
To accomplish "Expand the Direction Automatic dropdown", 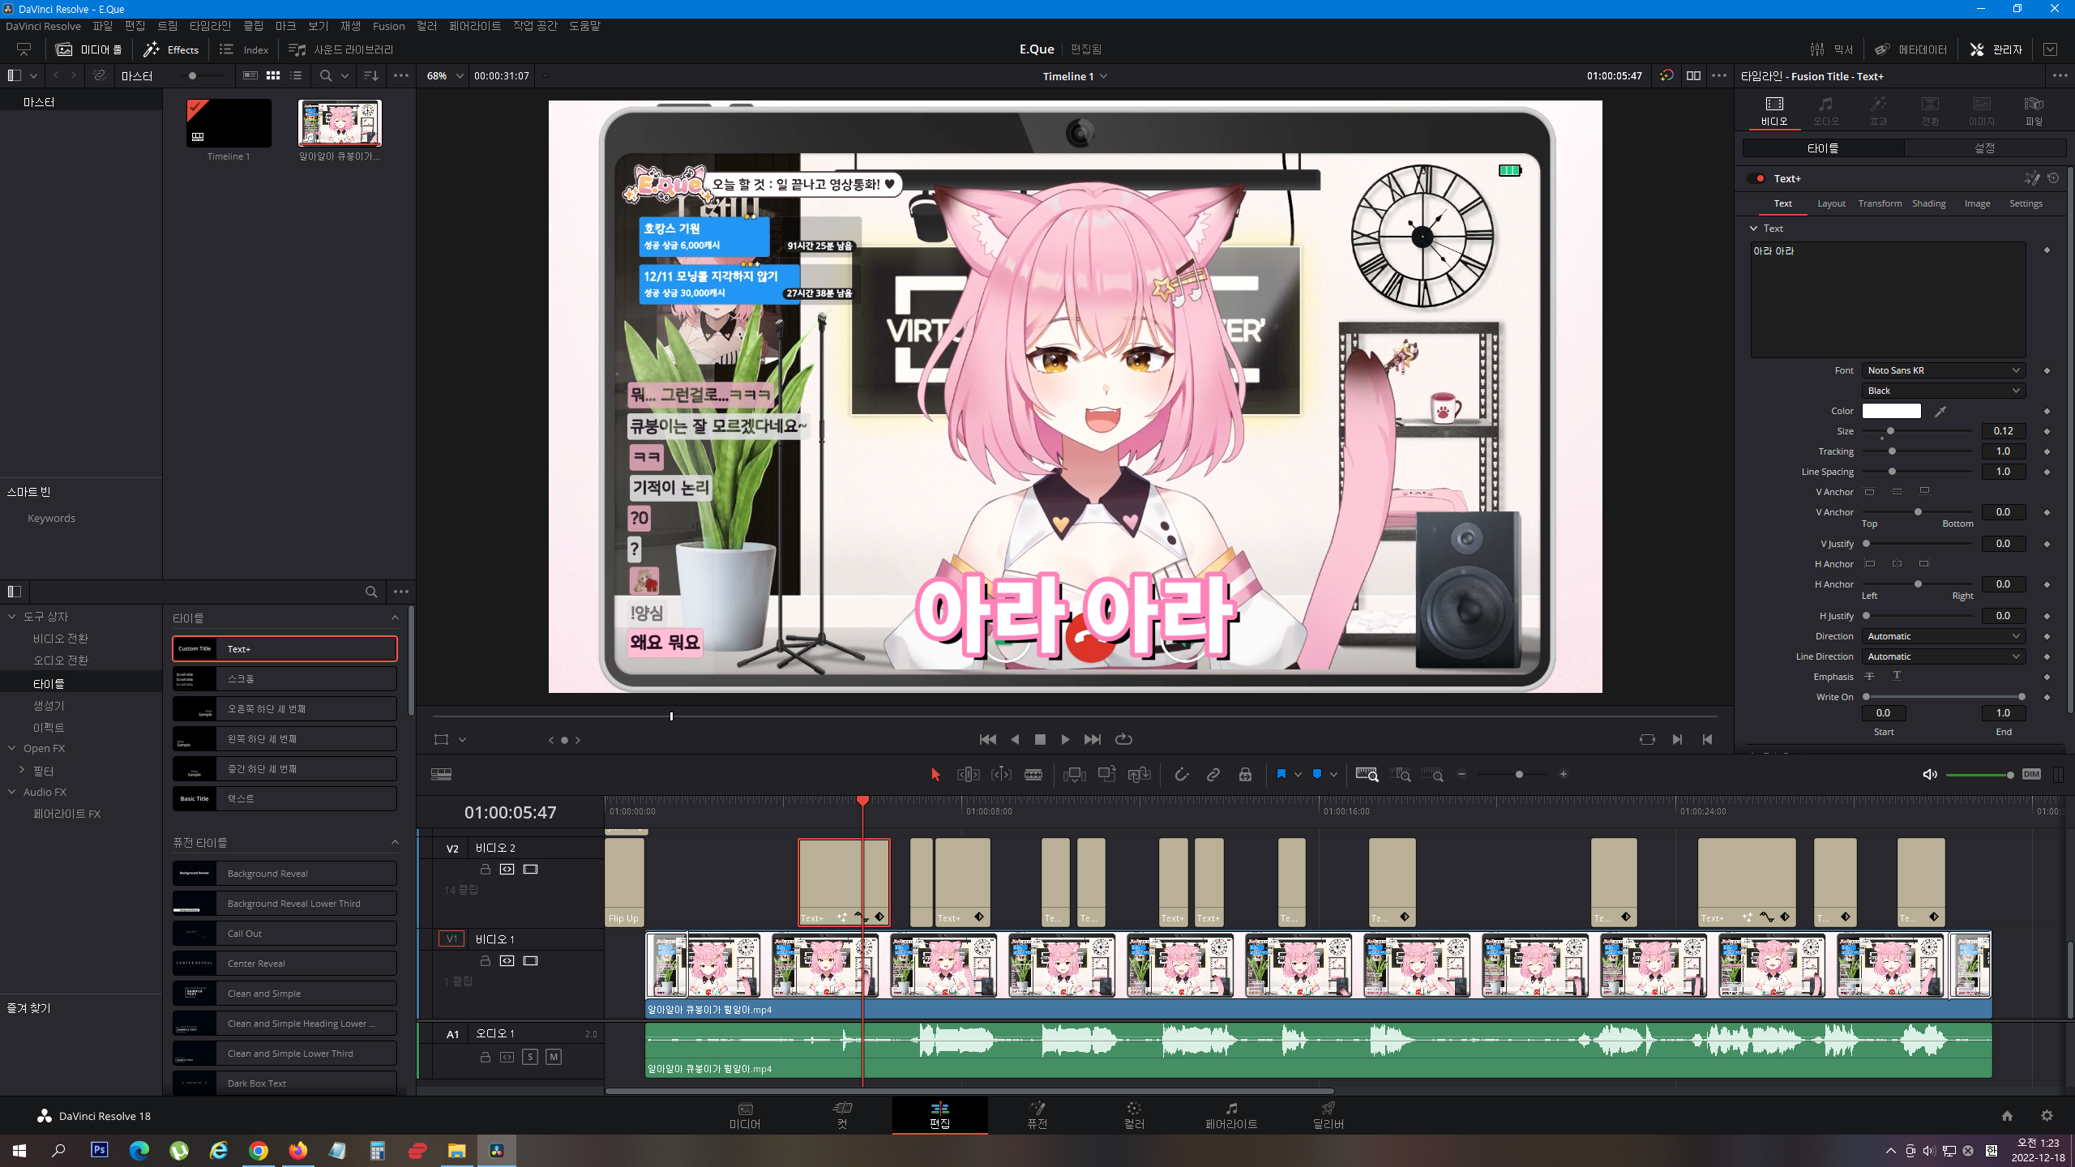I will pyautogui.click(x=1943, y=636).
